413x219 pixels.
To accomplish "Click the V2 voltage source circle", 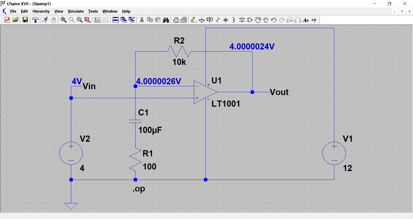I will 71,153.
